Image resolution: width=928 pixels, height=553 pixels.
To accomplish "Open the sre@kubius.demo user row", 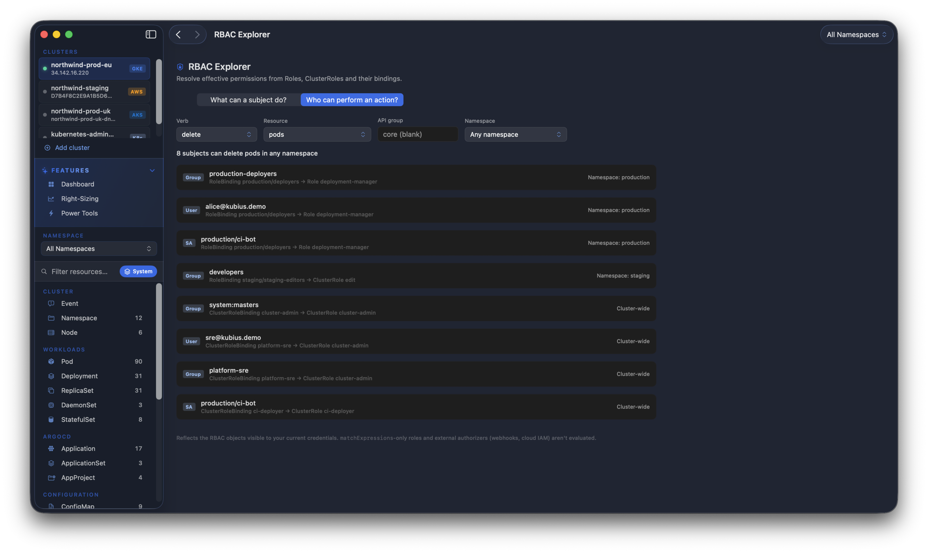I will [x=416, y=341].
